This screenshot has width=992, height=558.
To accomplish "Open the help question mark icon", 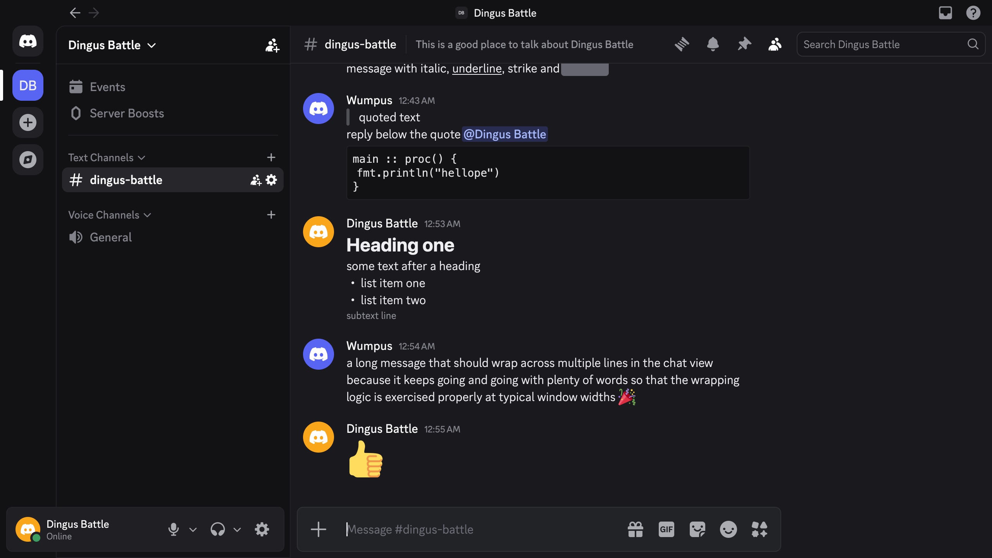I will [x=973, y=13].
